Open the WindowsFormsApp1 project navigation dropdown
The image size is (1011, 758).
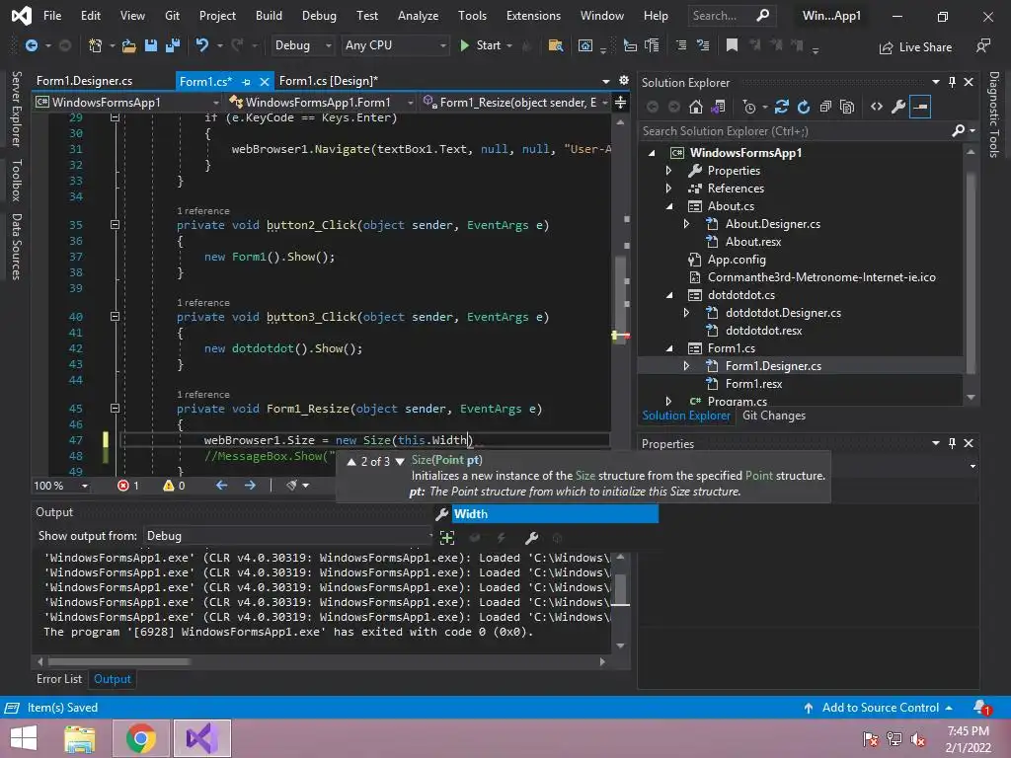(x=127, y=102)
